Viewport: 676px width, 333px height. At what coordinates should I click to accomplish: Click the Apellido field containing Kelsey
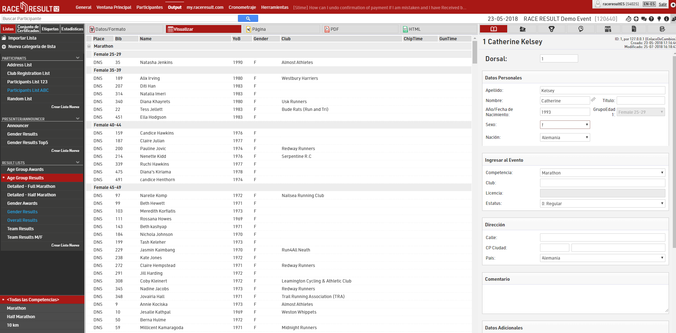click(602, 90)
